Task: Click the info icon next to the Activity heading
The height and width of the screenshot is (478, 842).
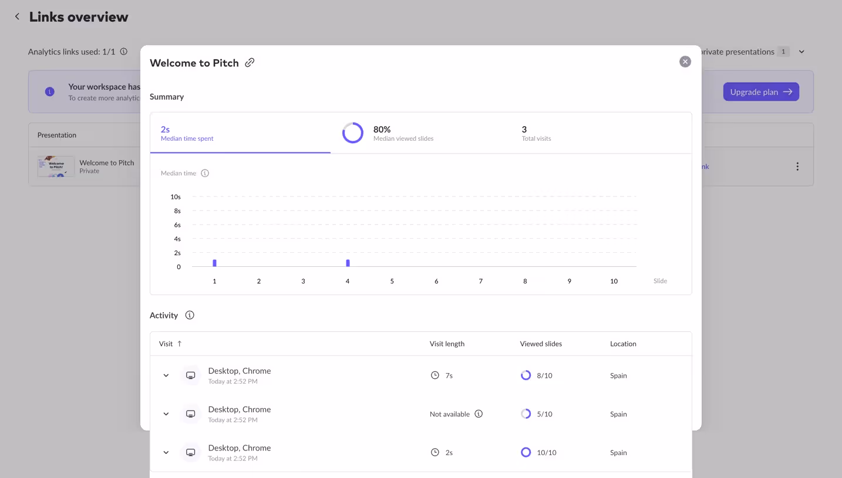Action: (189, 315)
